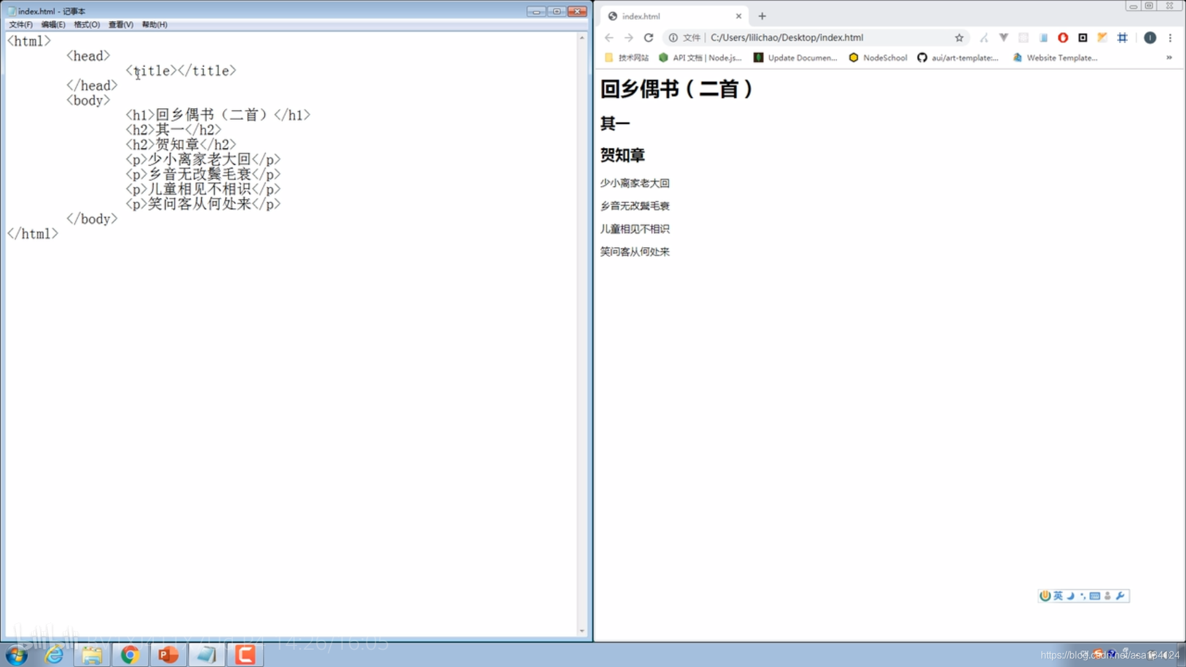
Task: Click Notepad's scroll-down arrow
Action: (582, 631)
